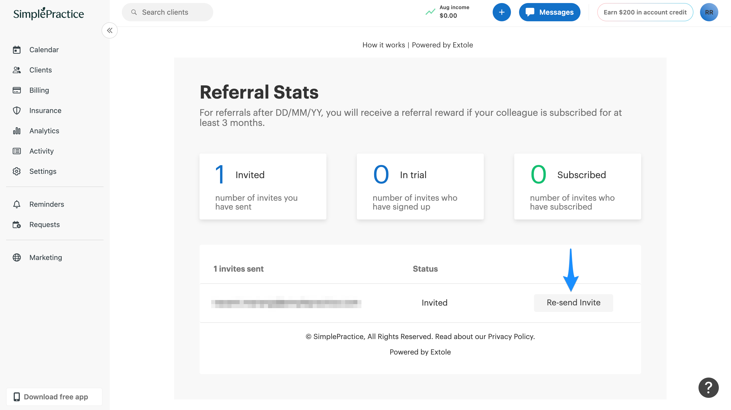Image resolution: width=731 pixels, height=410 pixels.
Task: Click the SimplePractice logo
Action: (48, 13)
